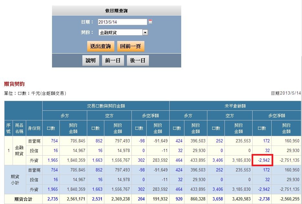Open the 契約 dropdown showing 金融期貨
This screenshot has height=204, width=302.
pyautogui.click(x=123, y=32)
